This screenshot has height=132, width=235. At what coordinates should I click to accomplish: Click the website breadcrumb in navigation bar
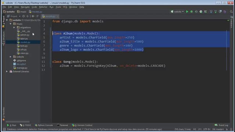(x=9, y=12)
